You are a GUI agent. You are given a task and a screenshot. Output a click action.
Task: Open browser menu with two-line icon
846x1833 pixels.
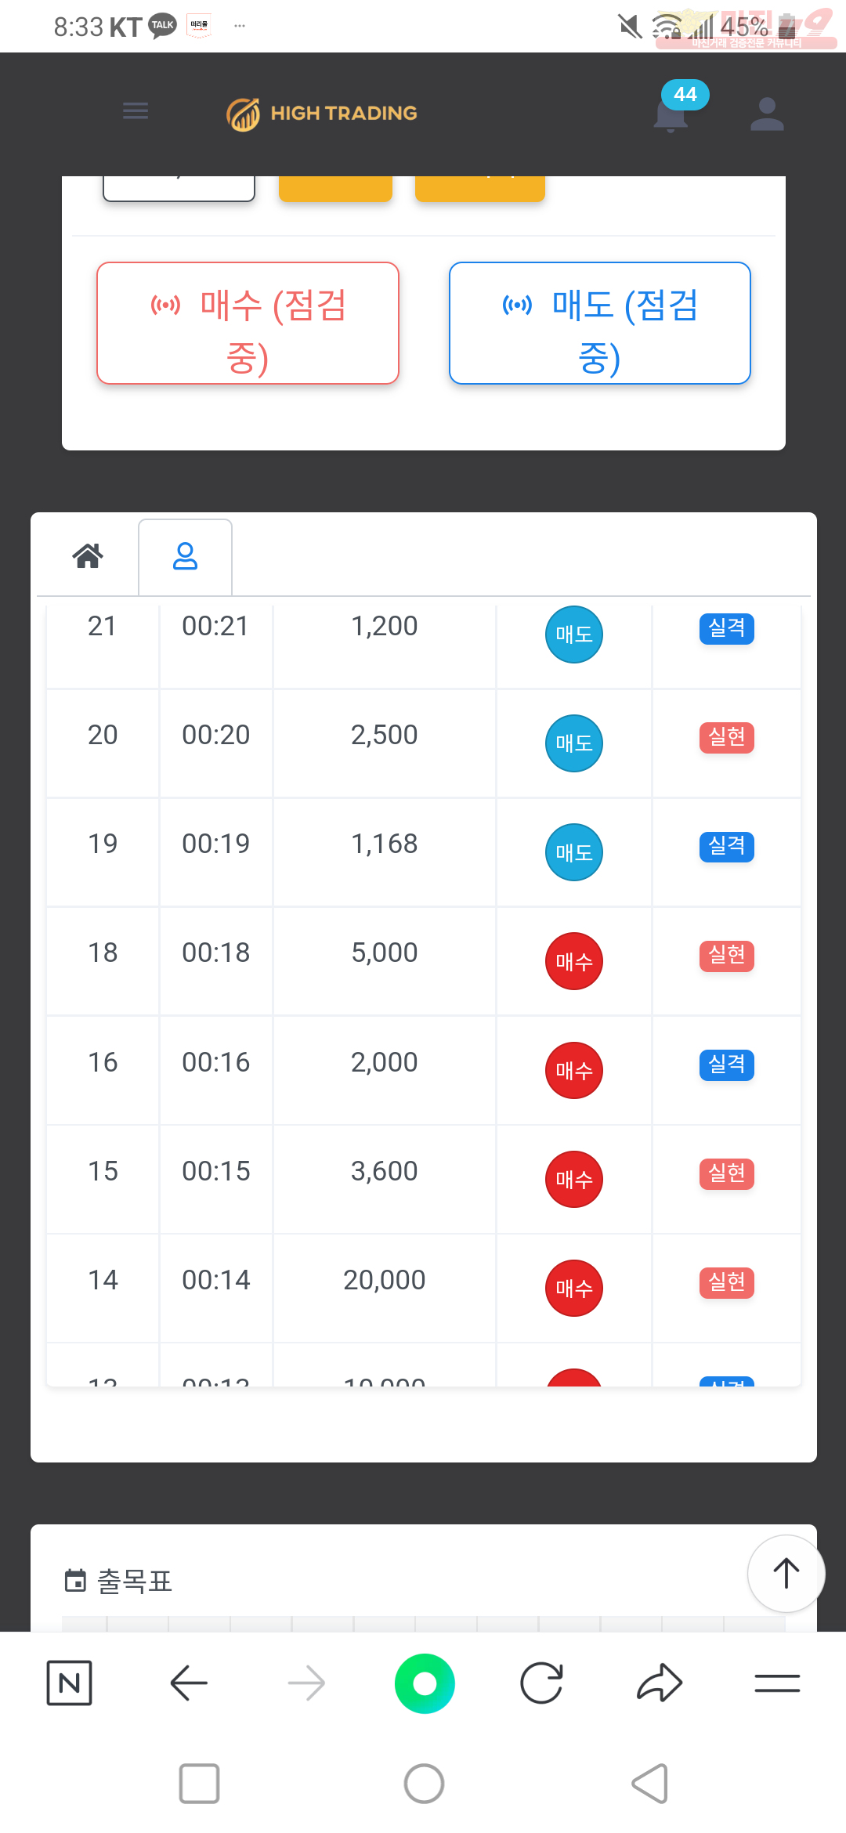click(x=777, y=1683)
